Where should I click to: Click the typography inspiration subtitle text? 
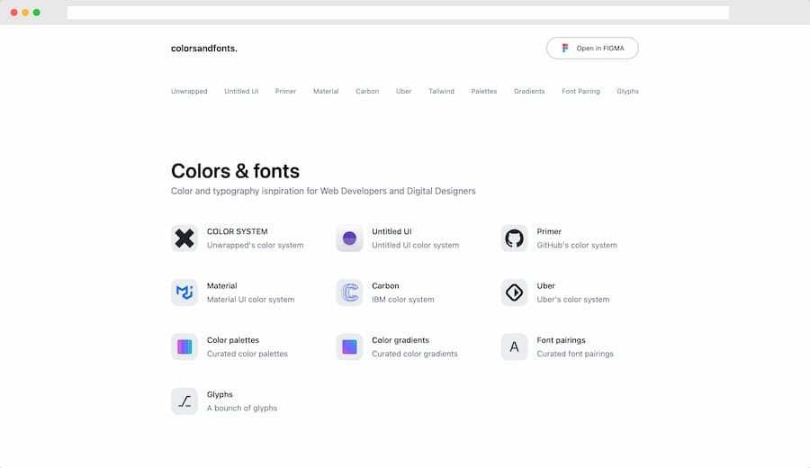pyautogui.click(x=323, y=191)
